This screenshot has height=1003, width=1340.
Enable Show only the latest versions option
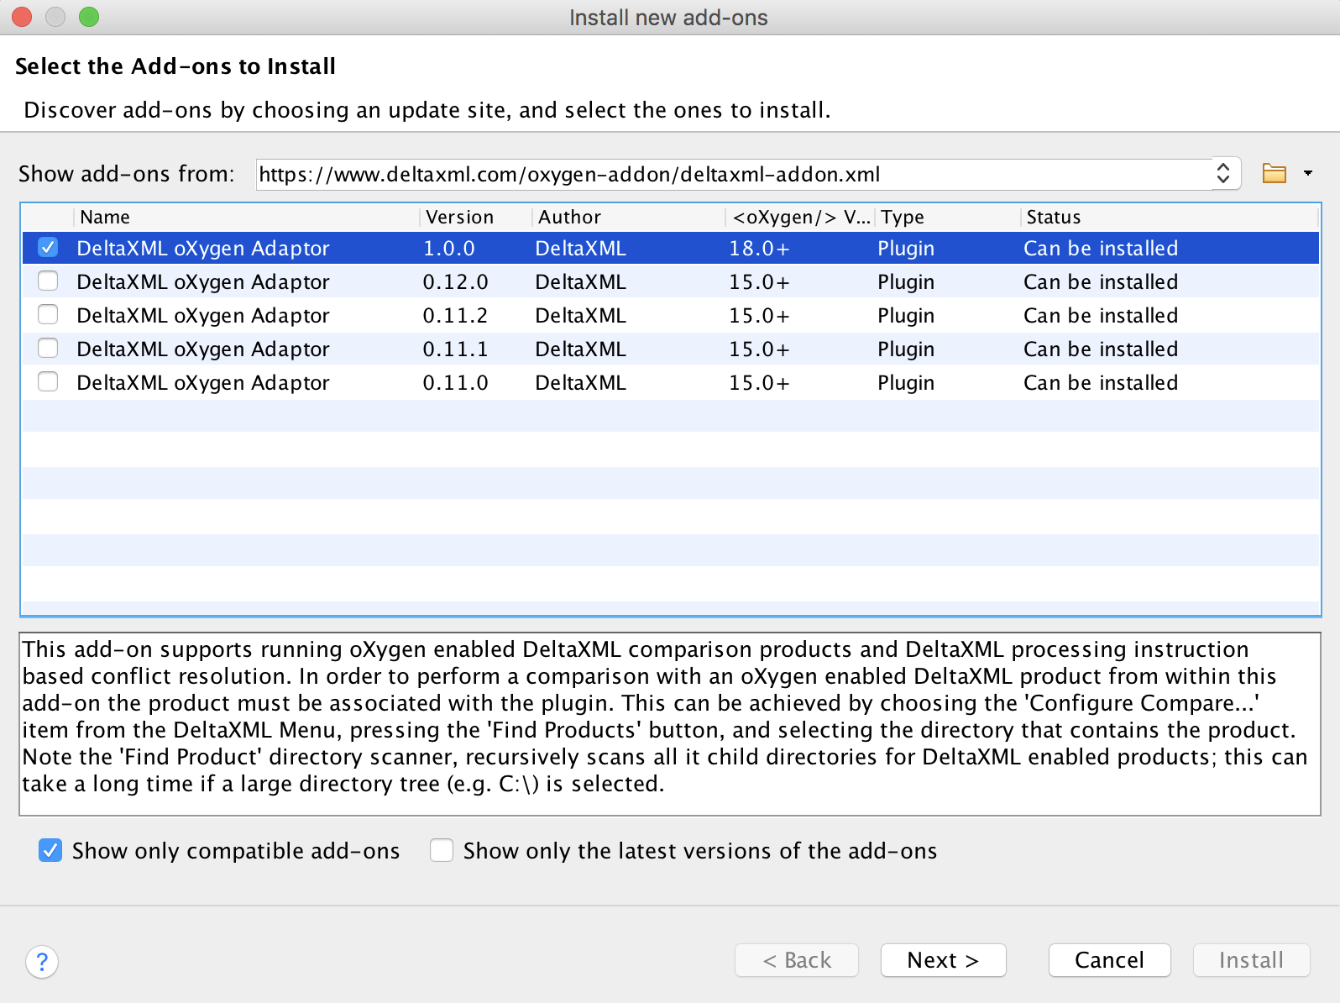pos(442,851)
